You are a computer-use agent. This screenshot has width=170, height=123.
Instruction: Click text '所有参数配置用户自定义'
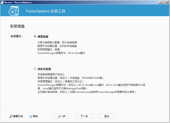pos(51,75)
